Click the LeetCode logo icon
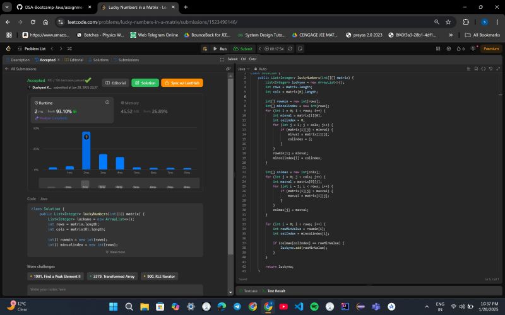This screenshot has height=315, width=505. pos(8,49)
